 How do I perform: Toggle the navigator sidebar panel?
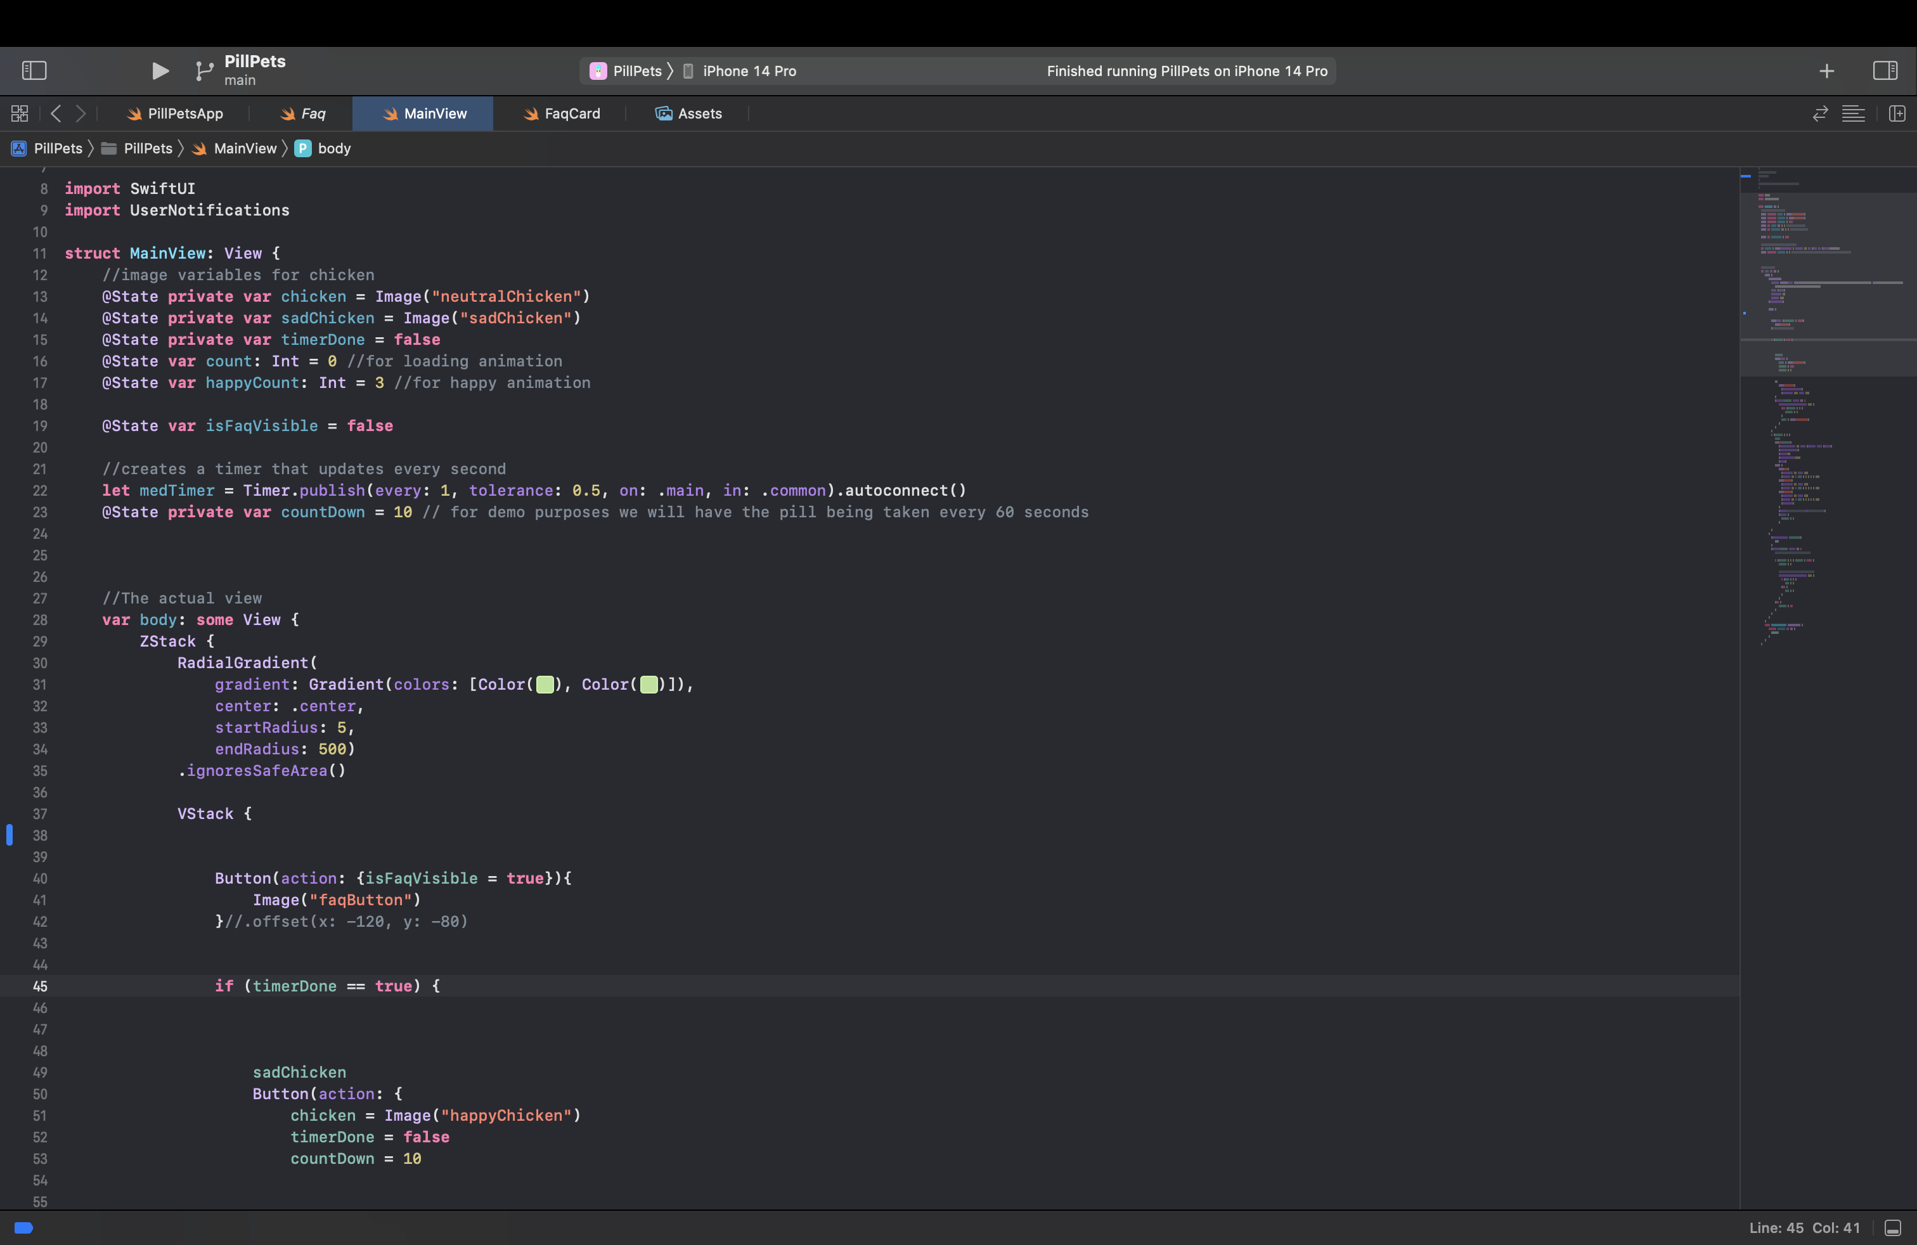coord(34,71)
